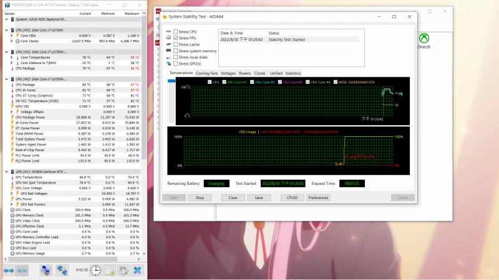Click Core VIDs lightning icon
This screenshot has height=280, width=499.
click(17, 35)
